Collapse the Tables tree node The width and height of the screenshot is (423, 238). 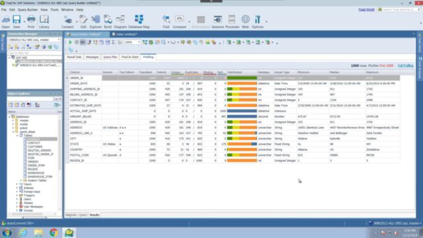click(17, 135)
